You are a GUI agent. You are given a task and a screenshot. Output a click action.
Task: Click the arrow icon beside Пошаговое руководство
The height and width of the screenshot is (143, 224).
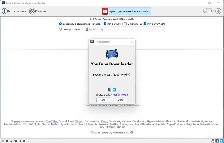(x=132, y=132)
